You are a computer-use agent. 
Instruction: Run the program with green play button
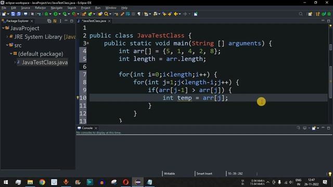[56, 14]
